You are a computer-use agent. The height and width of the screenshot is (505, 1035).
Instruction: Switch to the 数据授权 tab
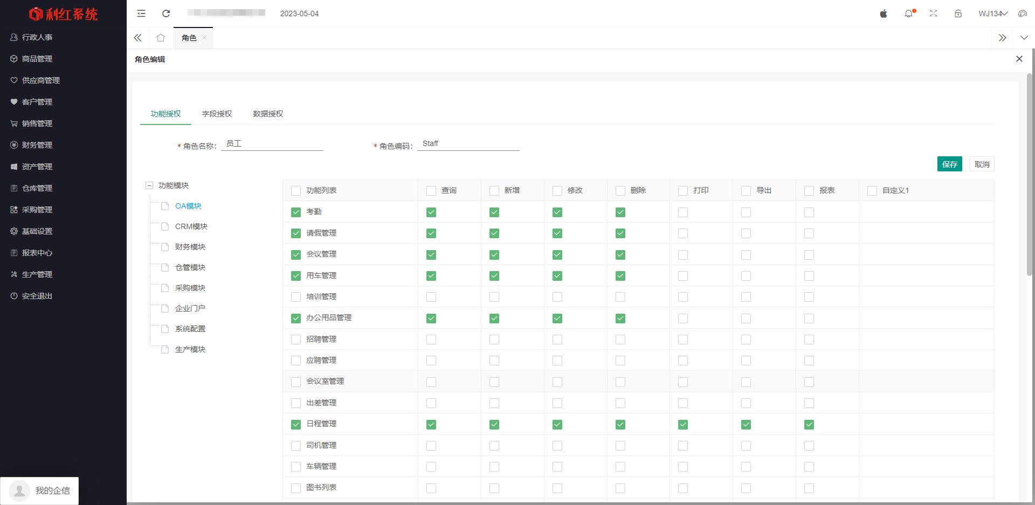[x=267, y=114]
